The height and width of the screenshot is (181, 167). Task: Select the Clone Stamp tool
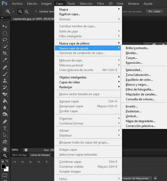(5, 81)
